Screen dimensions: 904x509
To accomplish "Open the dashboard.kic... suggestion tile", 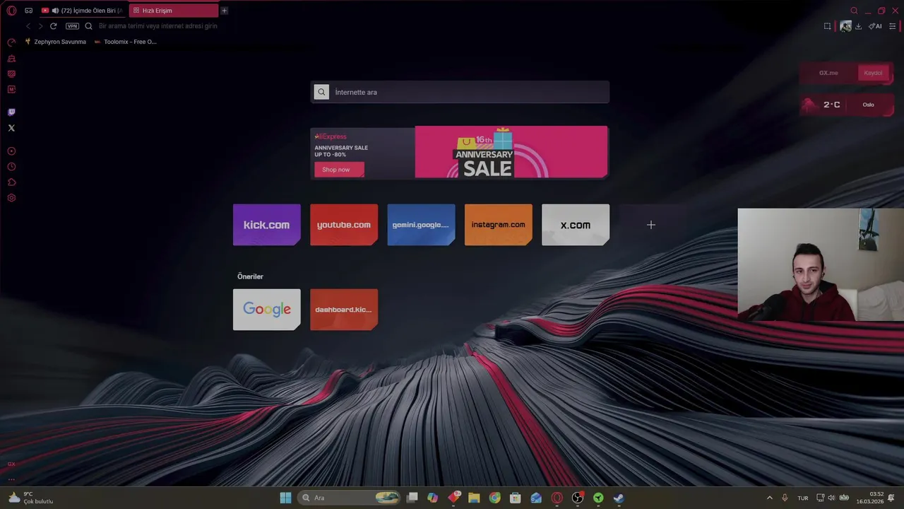I will point(344,310).
